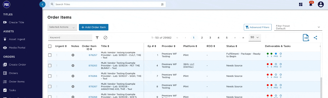Open order item 878257 link
Image resolution: width=328 pixels, height=98 pixels.
coord(93,55)
